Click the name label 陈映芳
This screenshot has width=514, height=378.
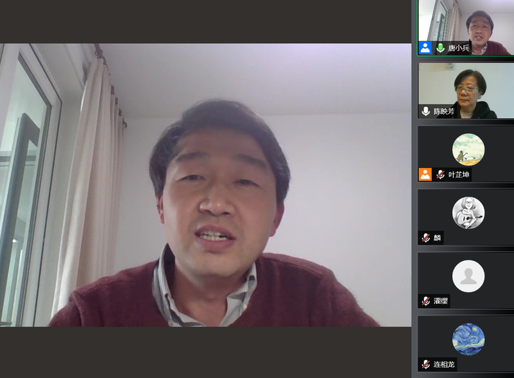444,111
